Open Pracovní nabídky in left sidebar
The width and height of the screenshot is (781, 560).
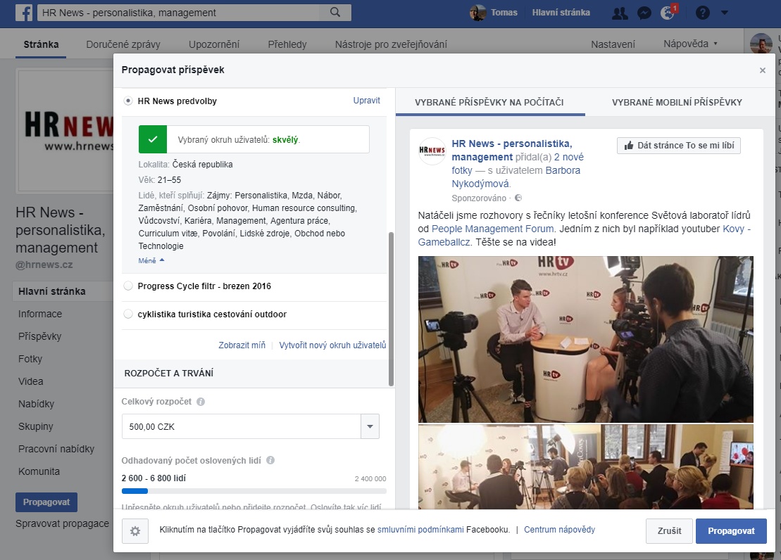click(56, 449)
